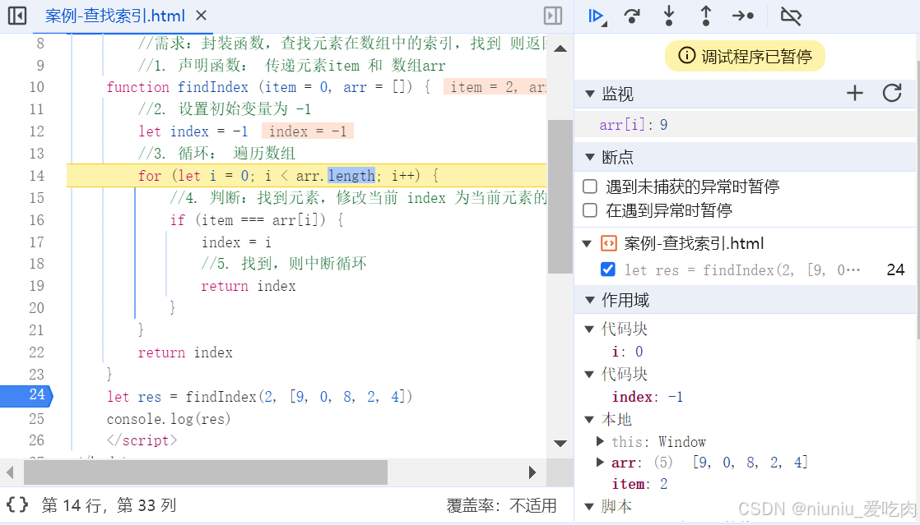The width and height of the screenshot is (920, 525).
Task: Select the index: -1 scope variable
Action: click(648, 398)
